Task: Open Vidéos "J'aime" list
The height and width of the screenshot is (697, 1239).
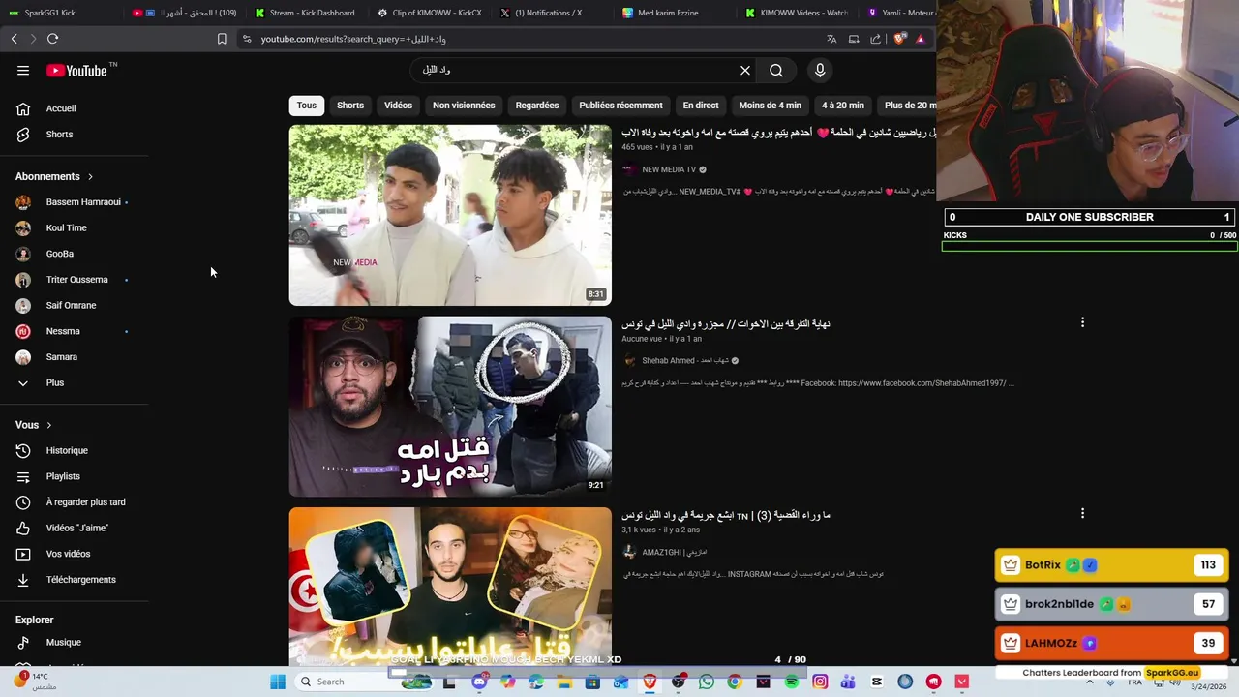Action: click(x=76, y=529)
